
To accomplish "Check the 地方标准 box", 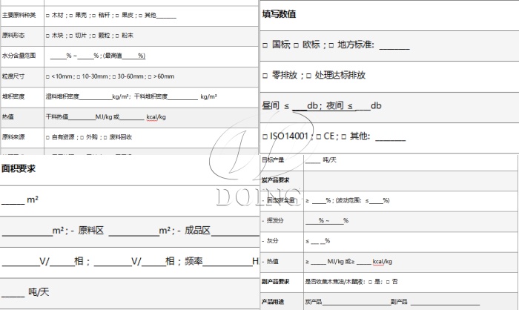I will [331, 45].
